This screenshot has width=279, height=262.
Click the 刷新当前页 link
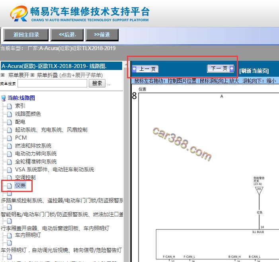[x=254, y=71]
